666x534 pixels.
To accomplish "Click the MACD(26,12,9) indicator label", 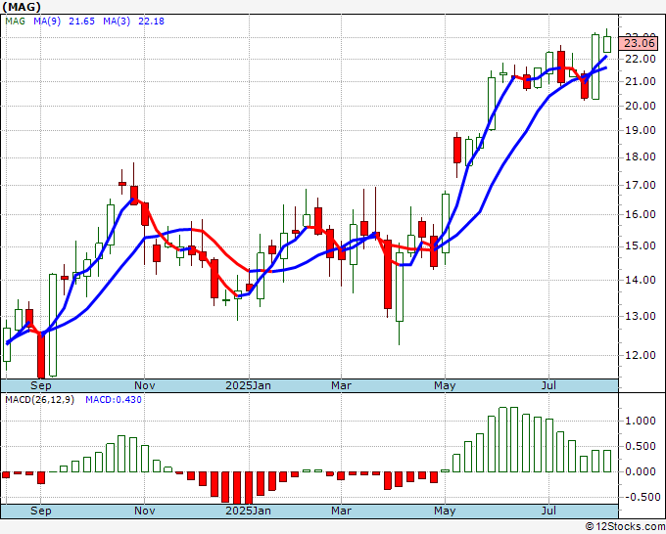I will [39, 400].
